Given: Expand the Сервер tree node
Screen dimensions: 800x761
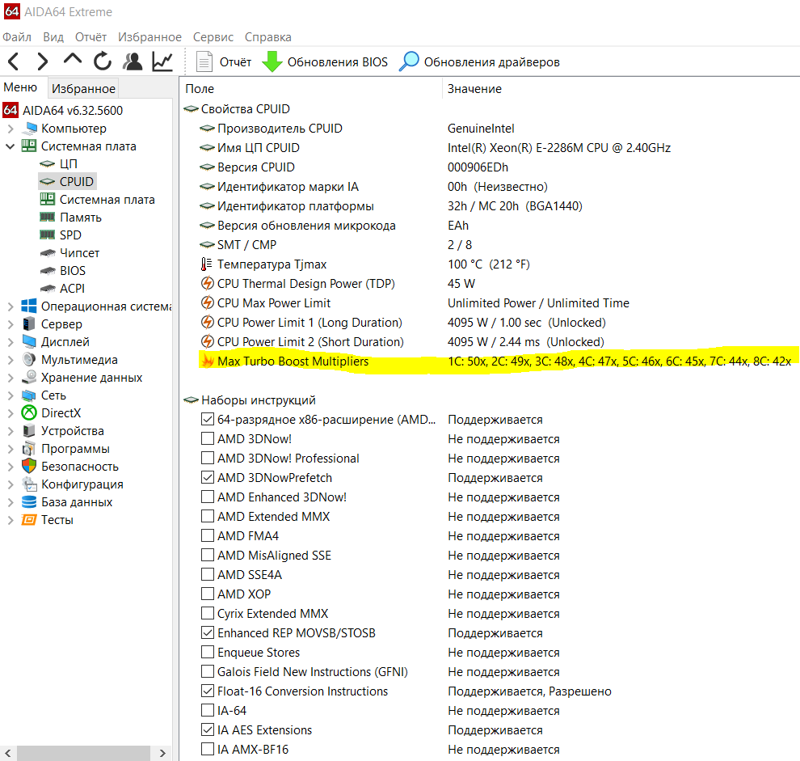Looking at the screenshot, I should tap(11, 324).
